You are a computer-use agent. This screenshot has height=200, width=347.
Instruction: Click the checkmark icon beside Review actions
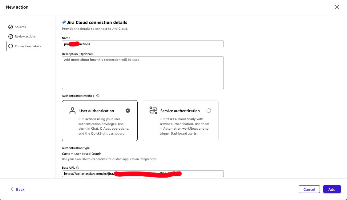[11, 36]
